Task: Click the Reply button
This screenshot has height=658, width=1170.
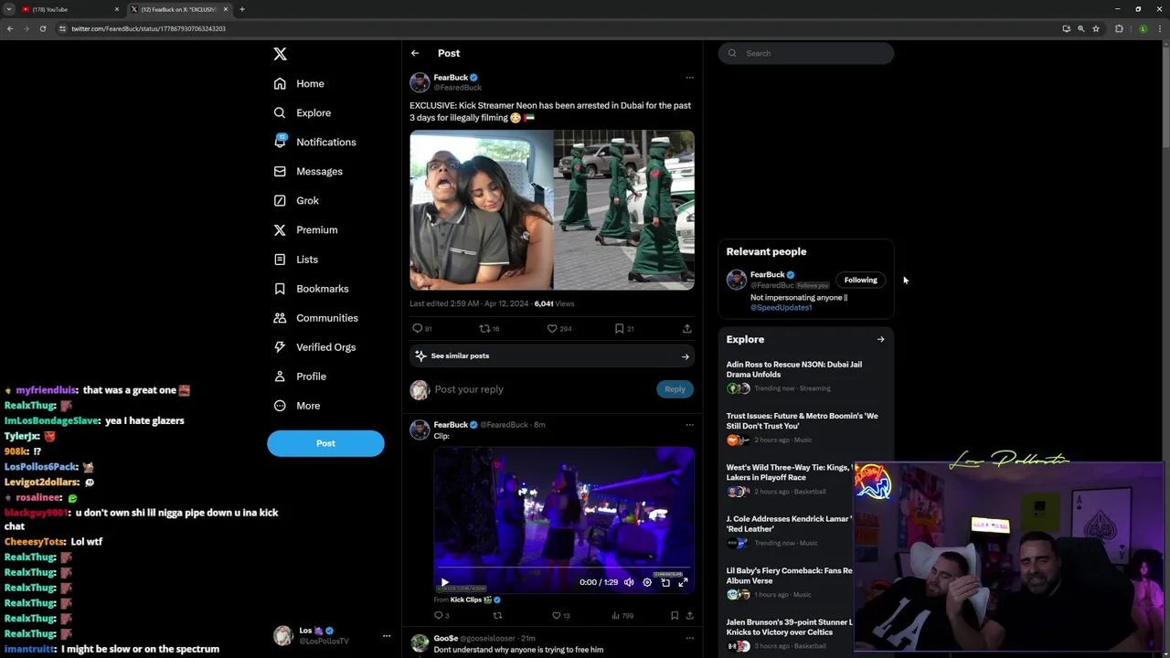Action: coord(675,389)
